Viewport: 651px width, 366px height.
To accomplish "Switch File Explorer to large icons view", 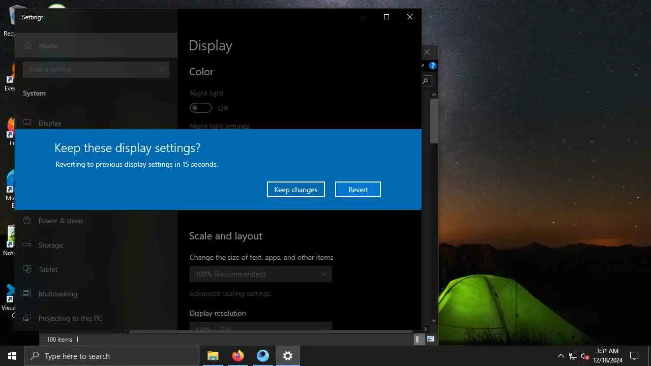I will pyautogui.click(x=431, y=340).
